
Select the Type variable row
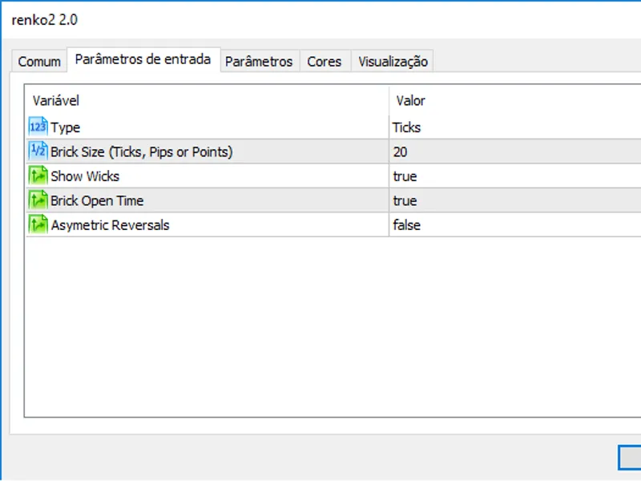coord(333,127)
